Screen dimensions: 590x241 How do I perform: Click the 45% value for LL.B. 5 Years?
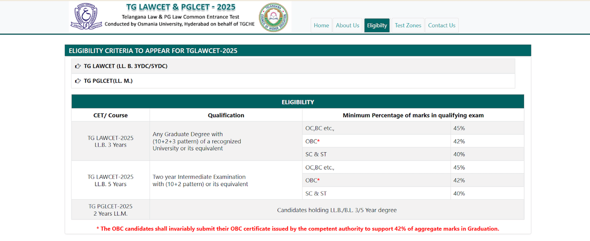[x=487, y=167]
